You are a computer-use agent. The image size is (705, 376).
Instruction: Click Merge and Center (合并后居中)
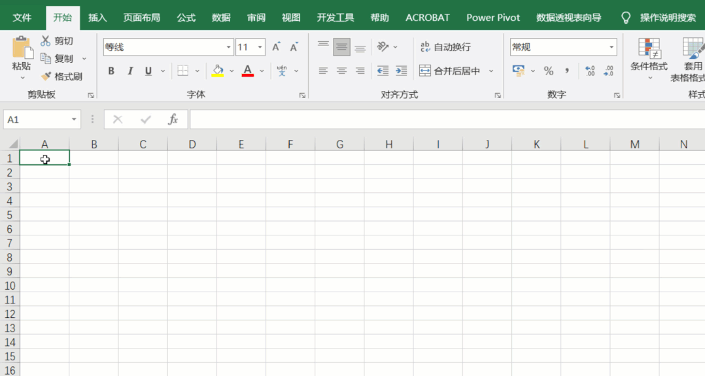click(x=450, y=71)
